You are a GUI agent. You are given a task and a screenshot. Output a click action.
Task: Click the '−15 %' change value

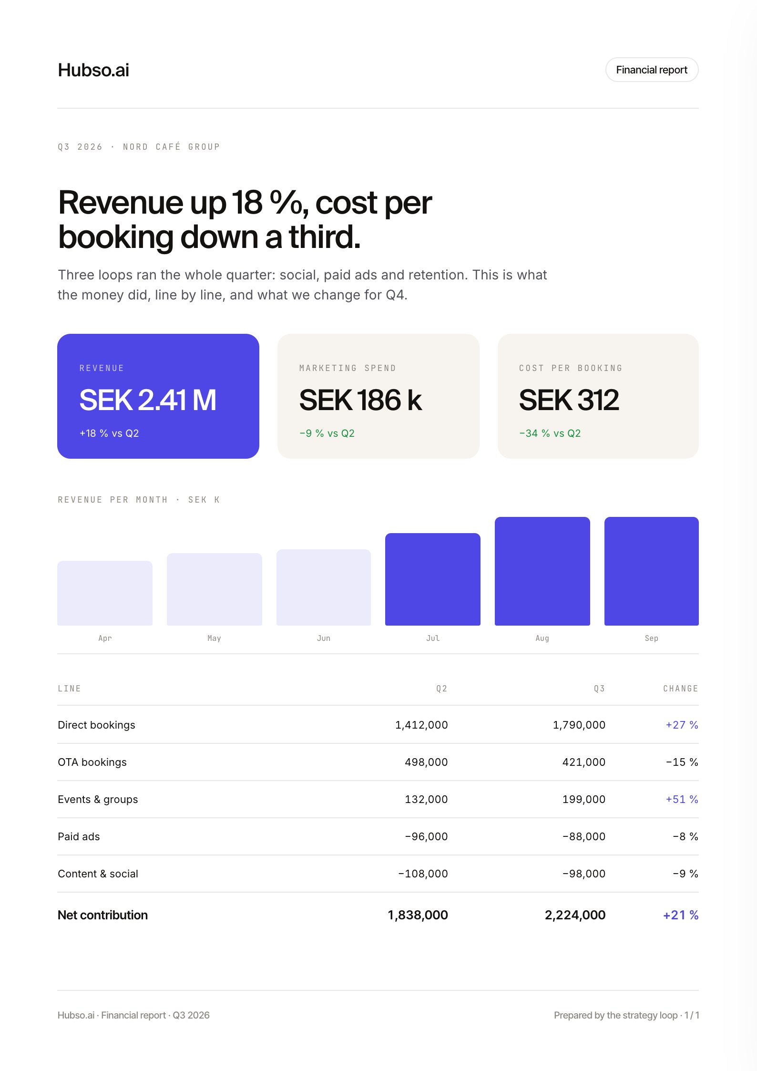pos(682,762)
